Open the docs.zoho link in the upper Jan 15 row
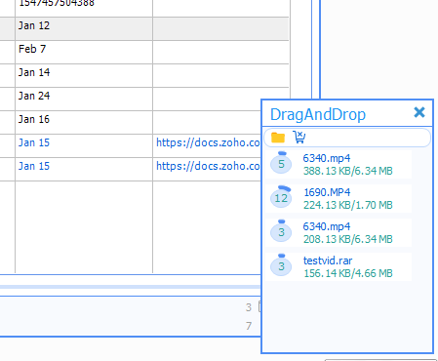Image resolution: width=438 pixels, height=361 pixels. click(x=208, y=142)
